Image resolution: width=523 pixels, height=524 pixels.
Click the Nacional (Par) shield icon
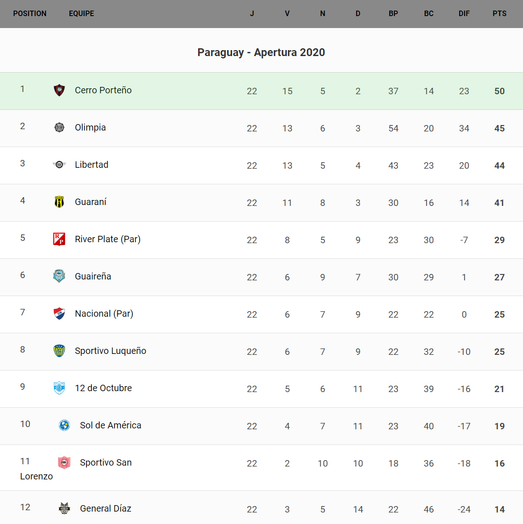(x=59, y=313)
